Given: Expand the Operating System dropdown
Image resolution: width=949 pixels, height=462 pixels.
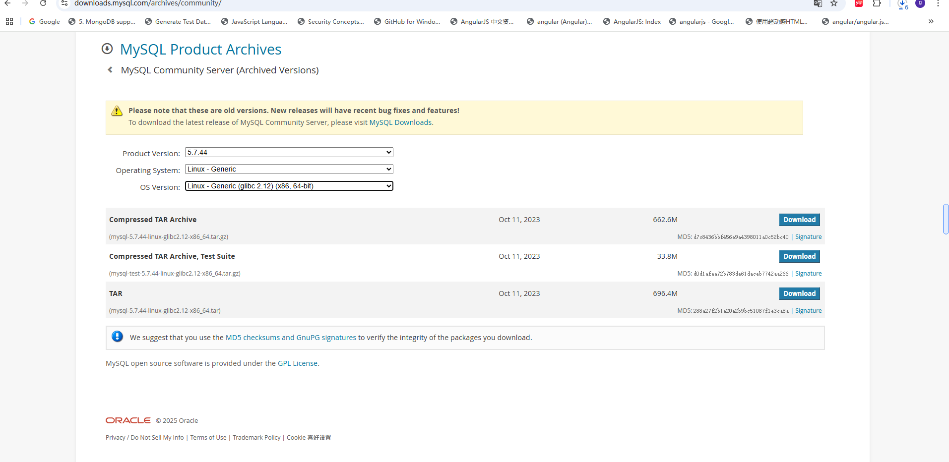Looking at the screenshot, I should 289,169.
